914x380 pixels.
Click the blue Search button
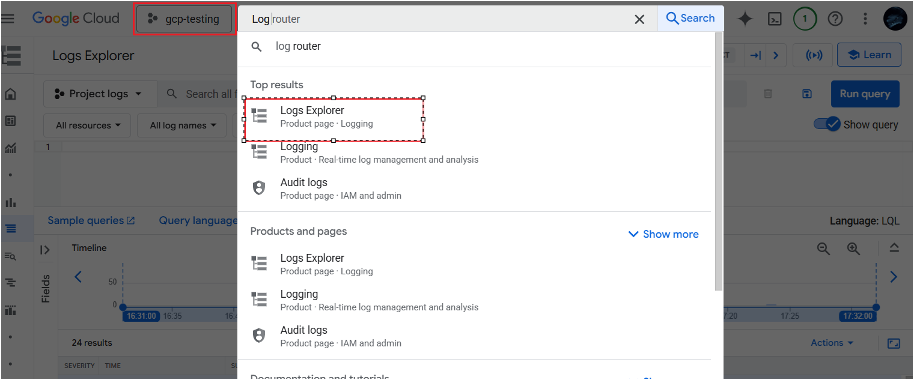pos(690,18)
